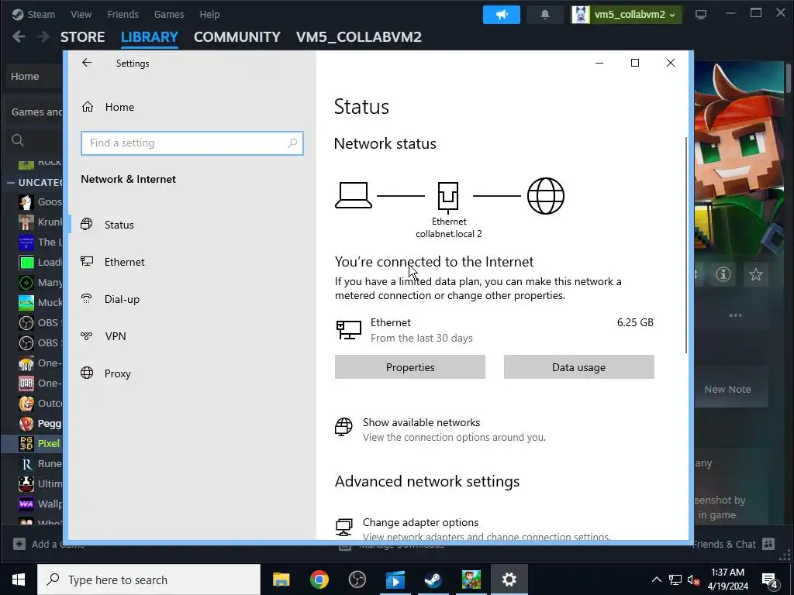Go to Steam COMMUNITY tab
Image resolution: width=794 pixels, height=595 pixels.
[x=237, y=37]
